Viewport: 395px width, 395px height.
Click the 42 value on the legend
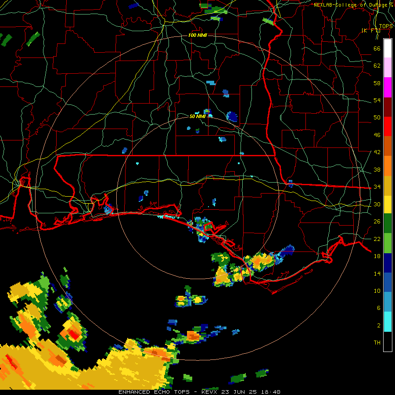[x=377, y=152]
